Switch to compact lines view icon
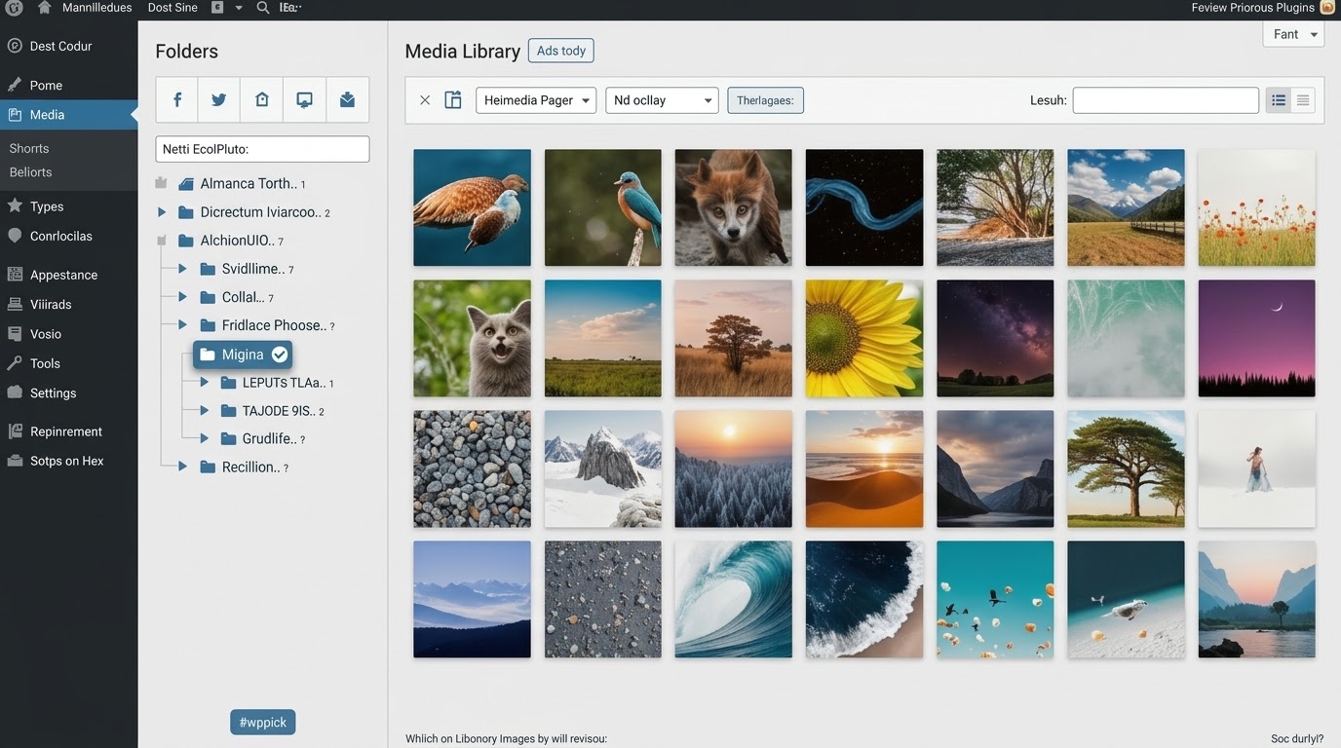 tap(1303, 100)
